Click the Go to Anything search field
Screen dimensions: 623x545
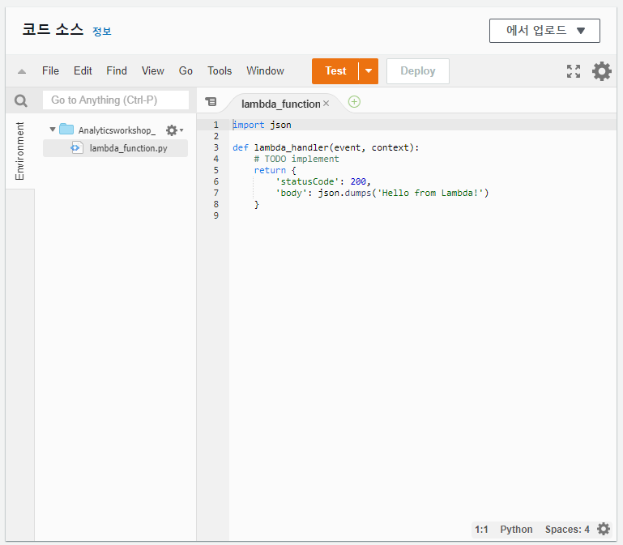[x=116, y=100]
